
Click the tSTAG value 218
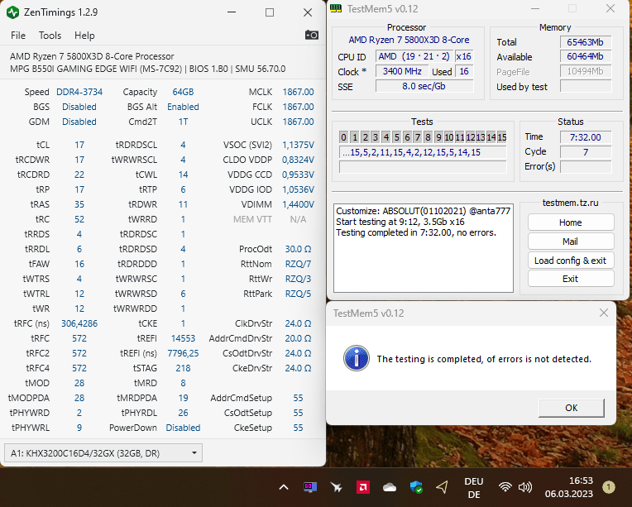point(183,368)
